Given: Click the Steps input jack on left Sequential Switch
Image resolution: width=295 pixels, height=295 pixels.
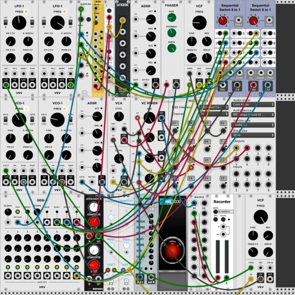Looking at the screenshot, I should (238, 20).
